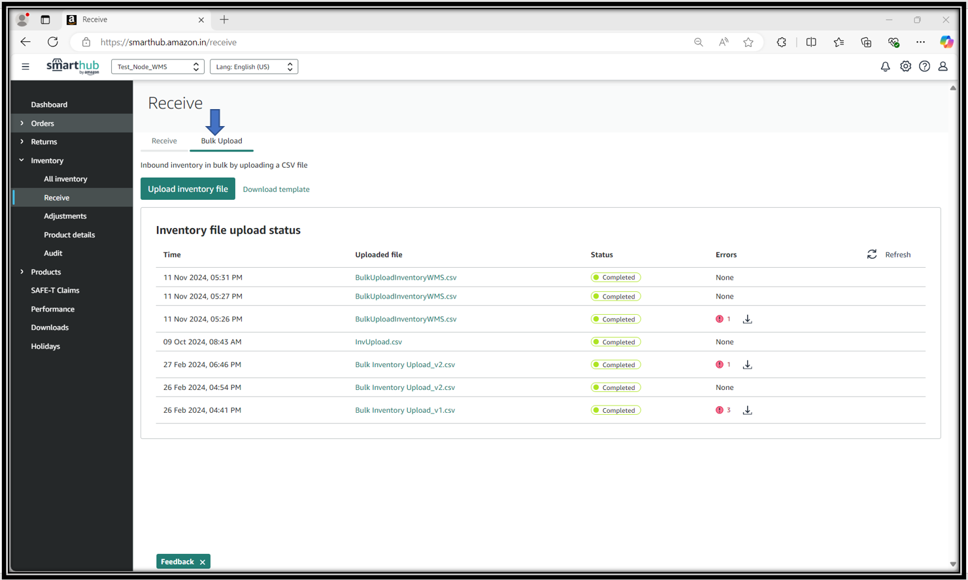Open the user account icon
This screenshot has height=580, width=968.
click(943, 67)
